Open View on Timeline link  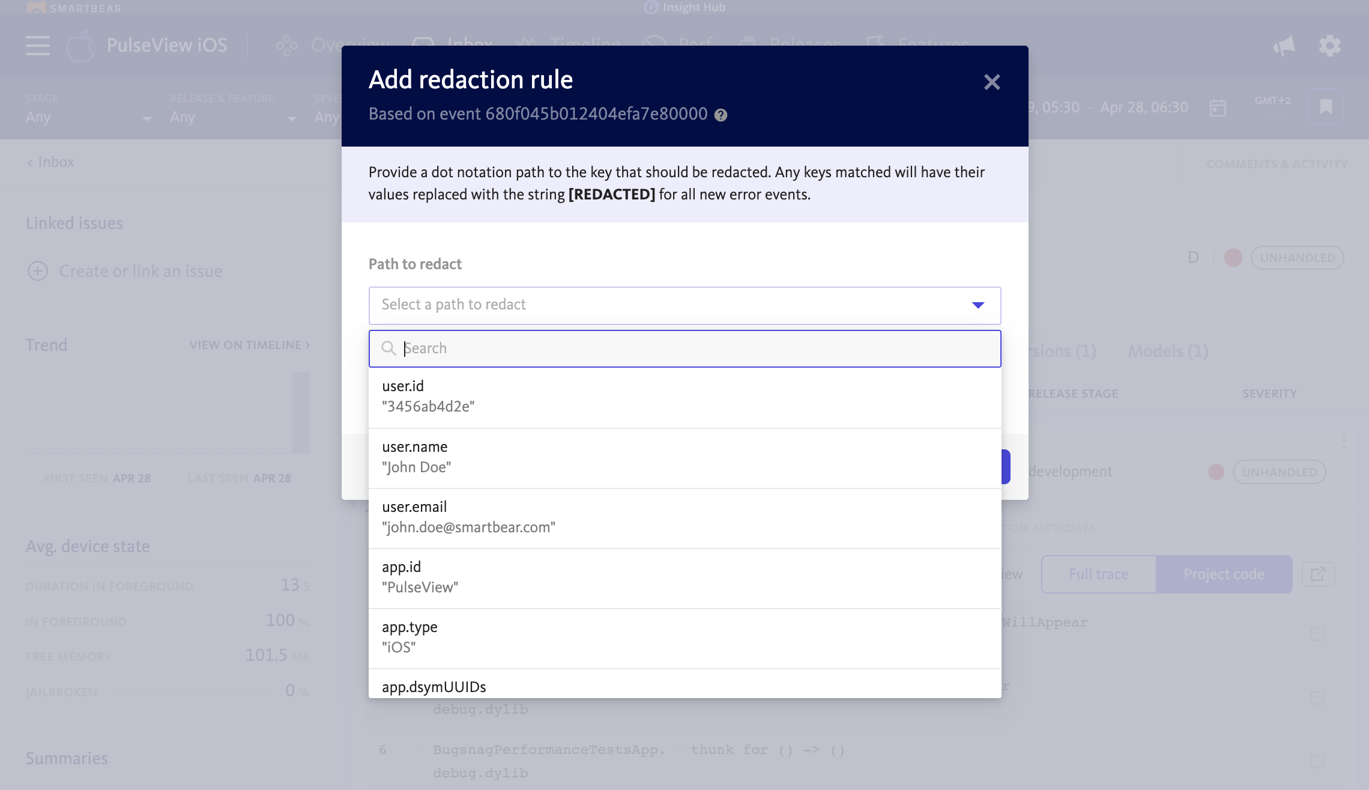pos(250,345)
